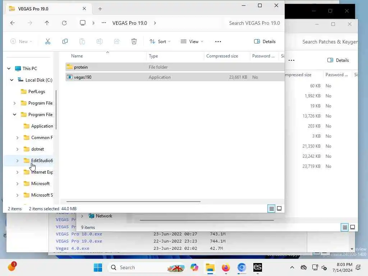Add a new tab with plus button
Screen dimensions: 368x276
100,9
